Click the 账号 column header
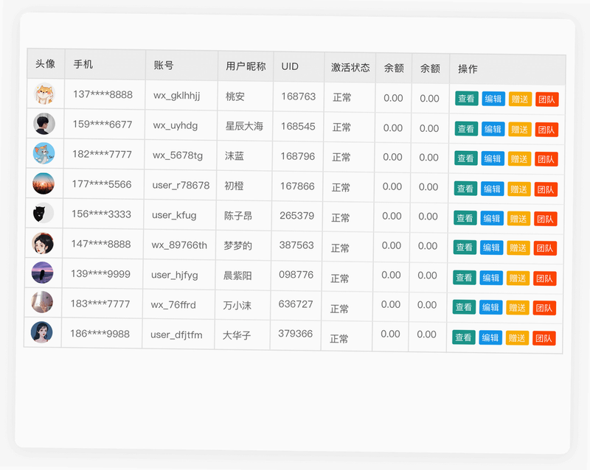 164,66
